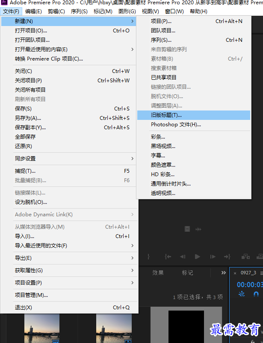Select 字幕... in the New submenu
263x343 pixels.
coord(194,156)
